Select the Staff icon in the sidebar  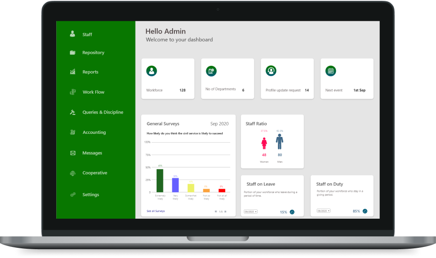[72, 34]
